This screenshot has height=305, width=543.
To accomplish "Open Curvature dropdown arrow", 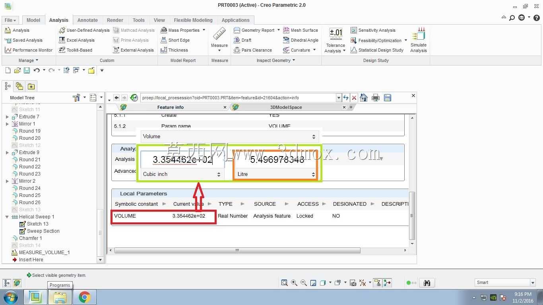I will (314, 50).
